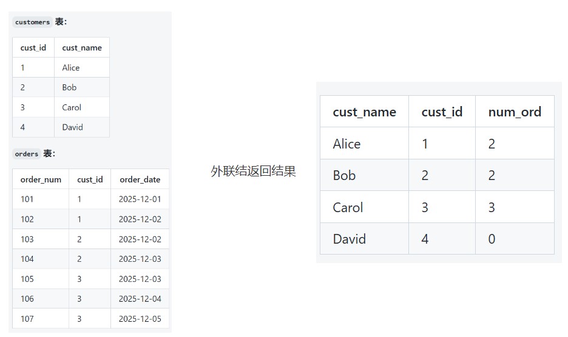Select Carol in the result table
568x337 pixels.
348,207
